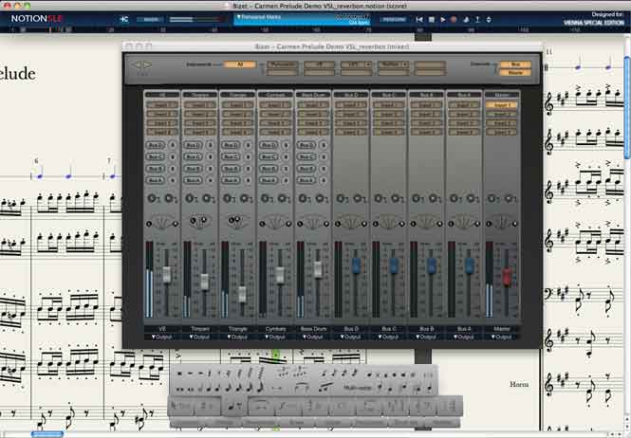
Task: Click the Triangle volume fader handle
Action: (x=242, y=295)
